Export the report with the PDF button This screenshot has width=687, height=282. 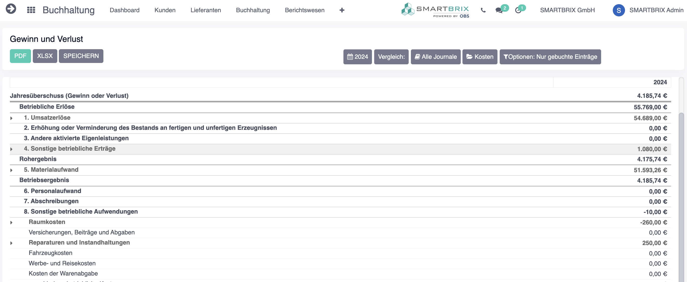[x=20, y=56]
